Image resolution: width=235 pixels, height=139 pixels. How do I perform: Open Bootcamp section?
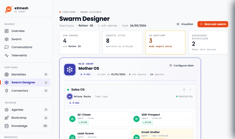tap(26, 118)
